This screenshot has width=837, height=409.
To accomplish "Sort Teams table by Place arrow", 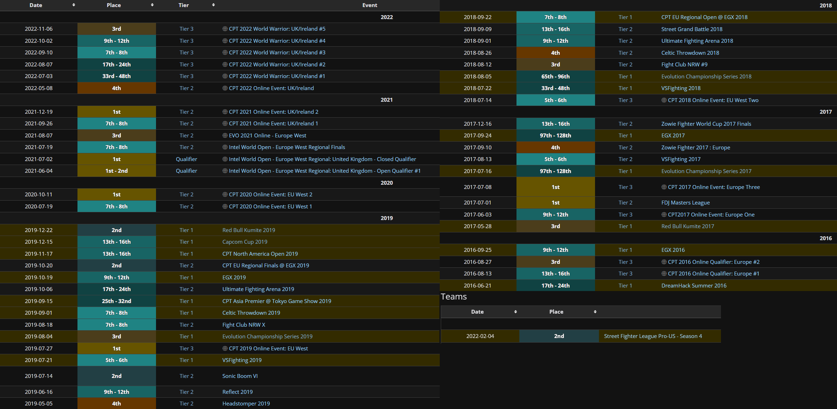I will point(595,312).
